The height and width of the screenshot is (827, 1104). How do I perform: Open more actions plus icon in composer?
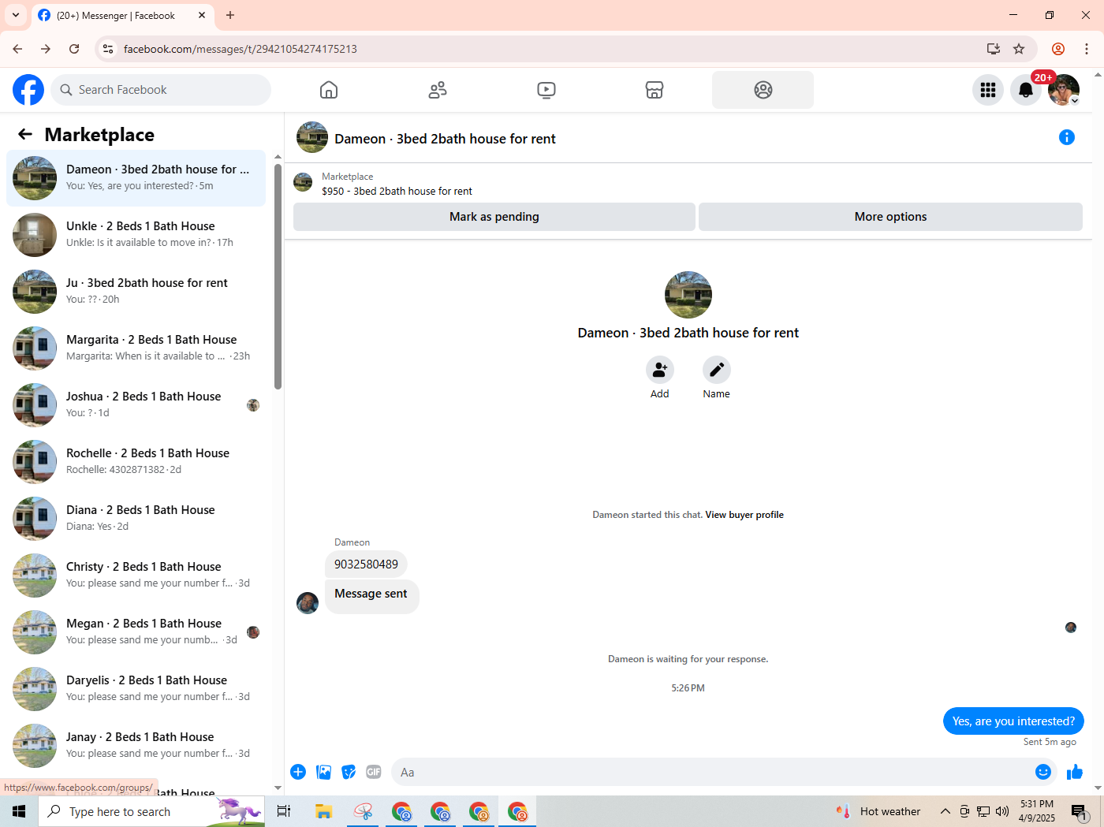[x=298, y=772]
